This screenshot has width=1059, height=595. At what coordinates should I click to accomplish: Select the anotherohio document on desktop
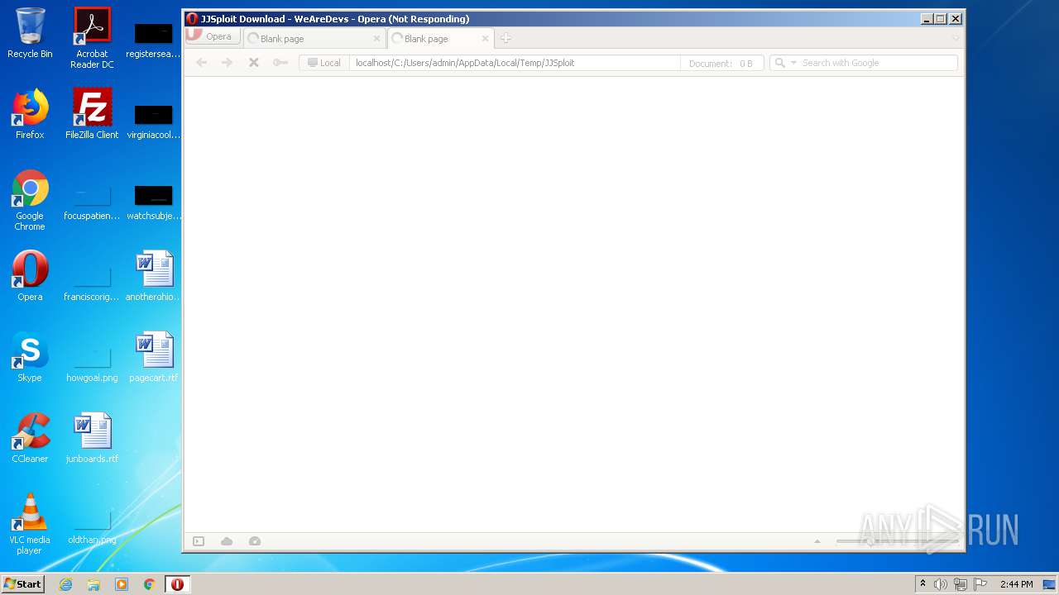(x=154, y=276)
